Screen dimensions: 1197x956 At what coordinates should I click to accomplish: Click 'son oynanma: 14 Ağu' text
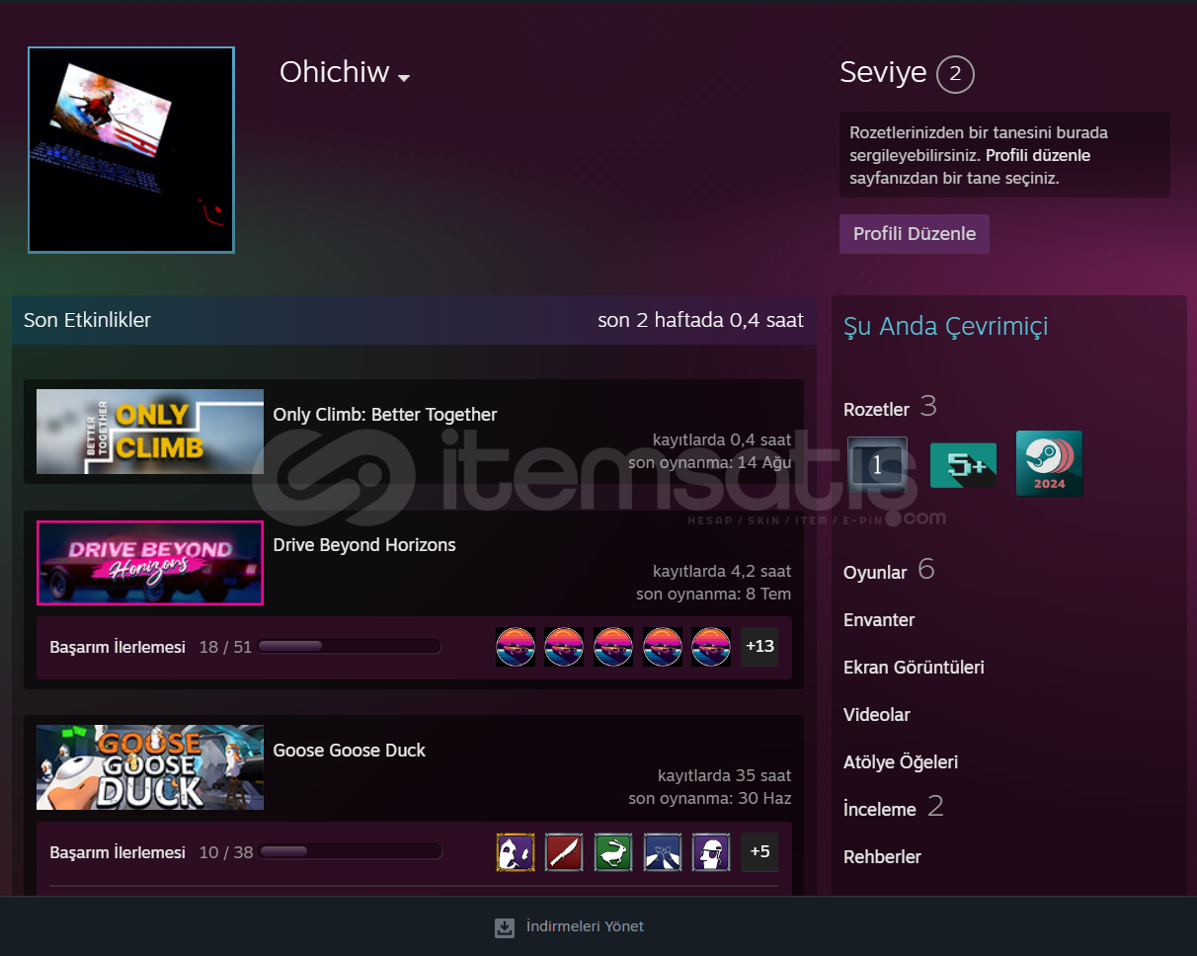(710, 462)
